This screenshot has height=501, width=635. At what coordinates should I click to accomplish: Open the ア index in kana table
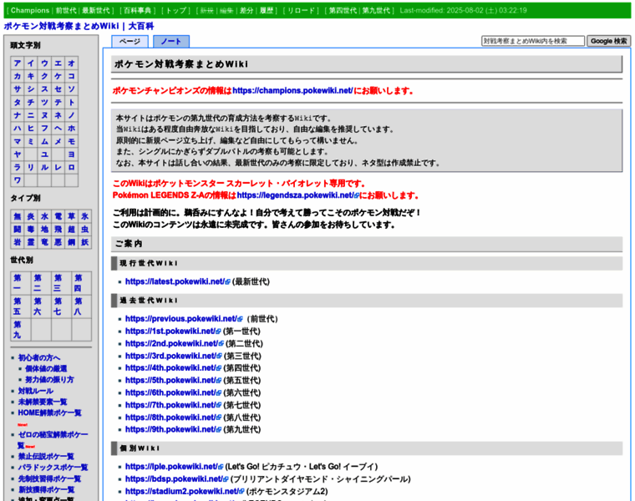tap(18, 63)
